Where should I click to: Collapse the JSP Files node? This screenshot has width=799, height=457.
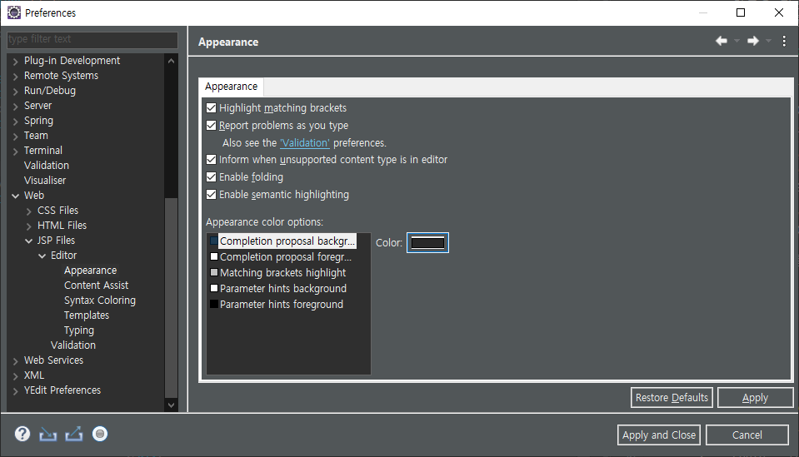(28, 241)
